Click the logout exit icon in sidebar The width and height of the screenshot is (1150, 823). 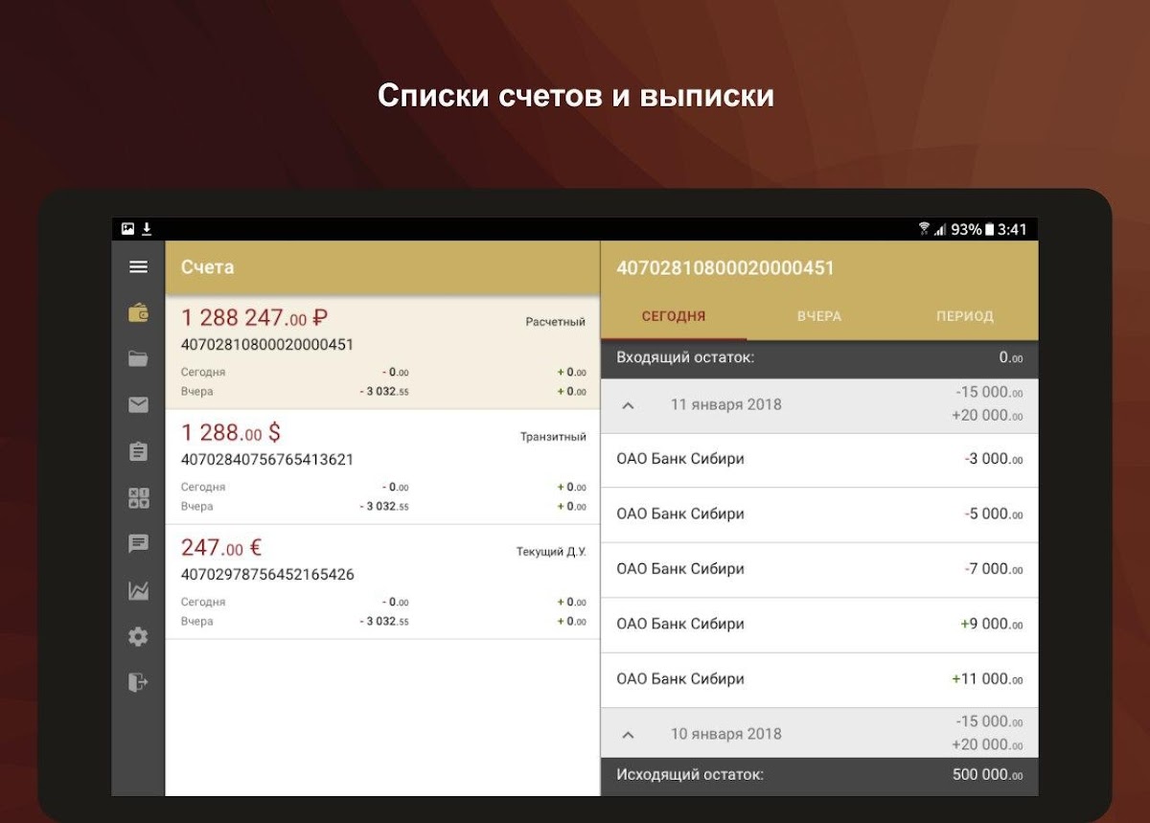[x=138, y=682]
